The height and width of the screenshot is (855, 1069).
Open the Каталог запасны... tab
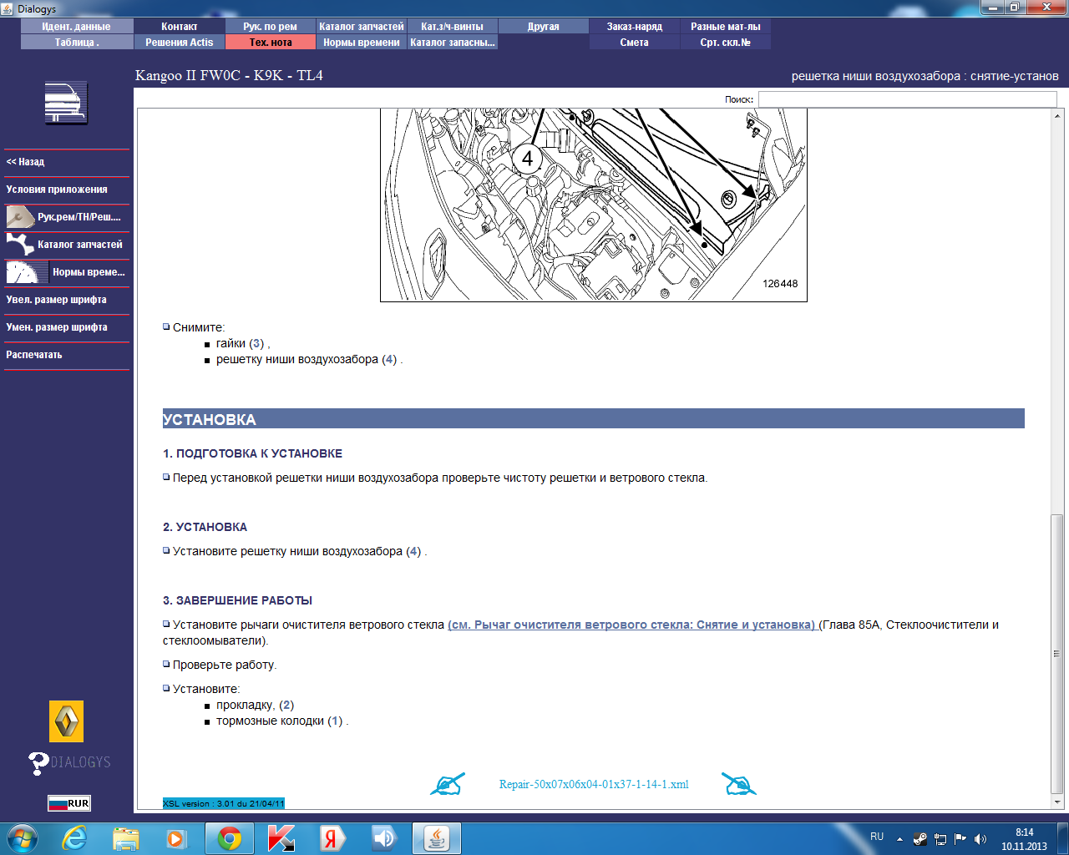click(453, 43)
